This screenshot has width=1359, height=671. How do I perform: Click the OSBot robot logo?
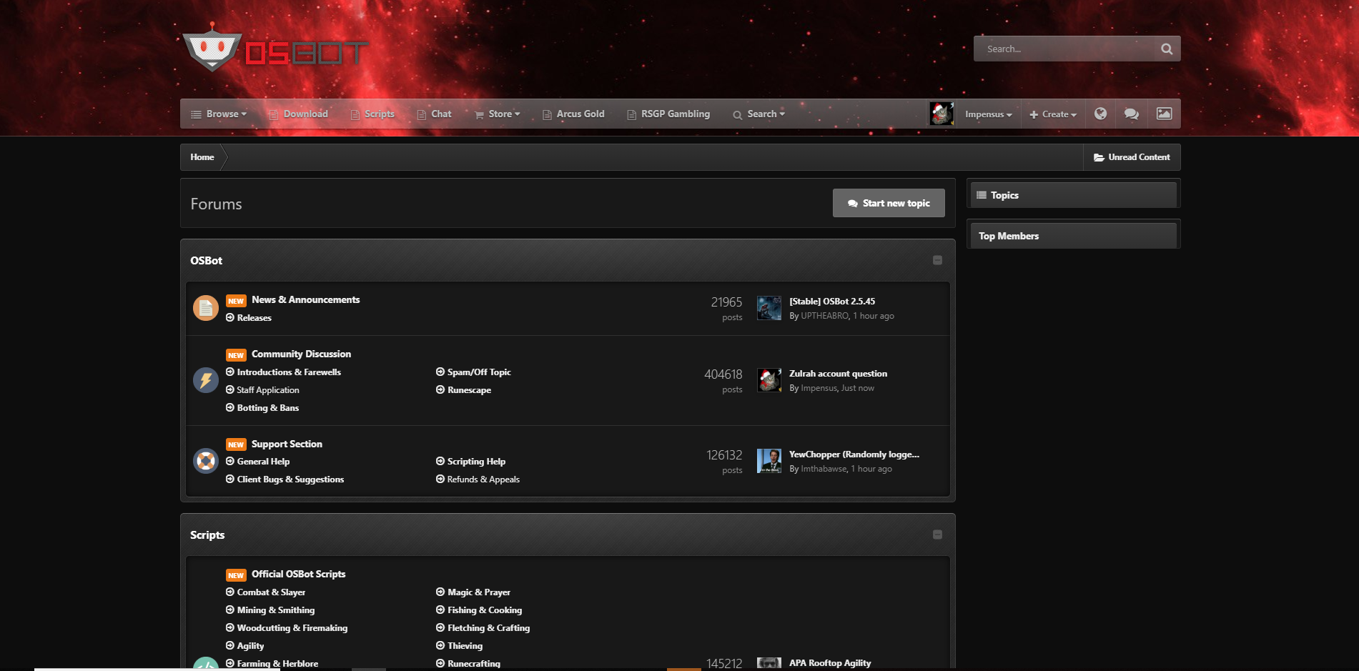click(x=275, y=49)
